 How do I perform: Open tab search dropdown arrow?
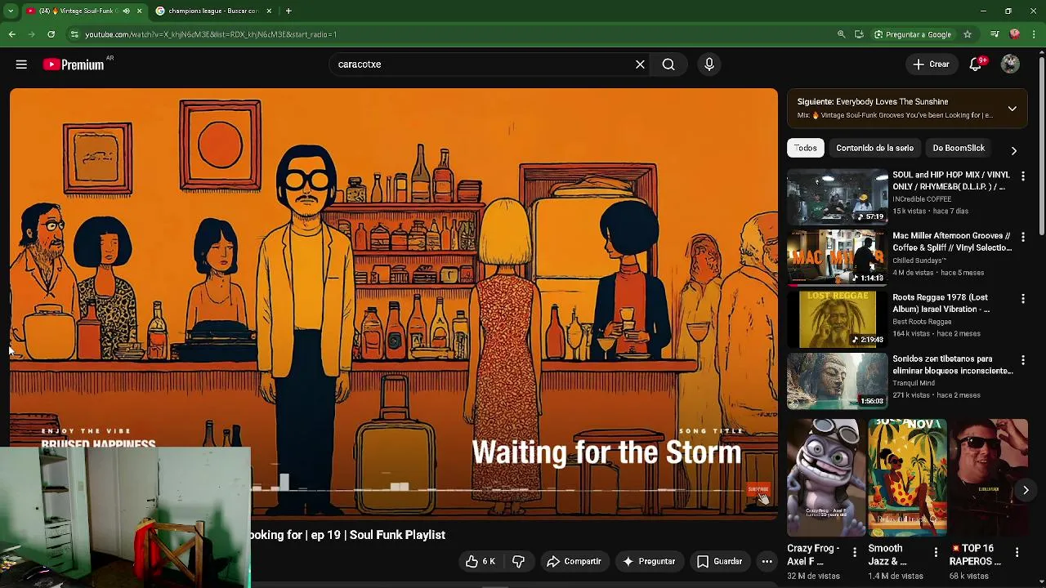click(11, 11)
